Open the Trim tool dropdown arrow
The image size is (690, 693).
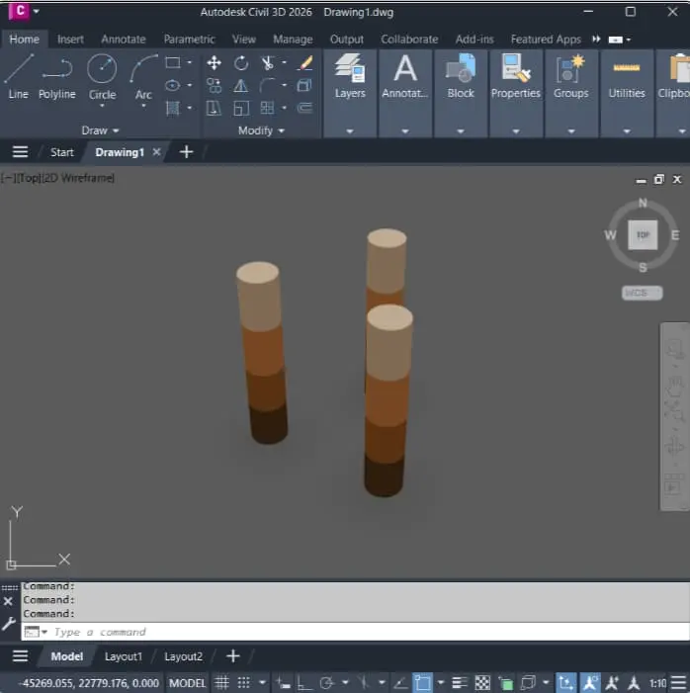(285, 62)
